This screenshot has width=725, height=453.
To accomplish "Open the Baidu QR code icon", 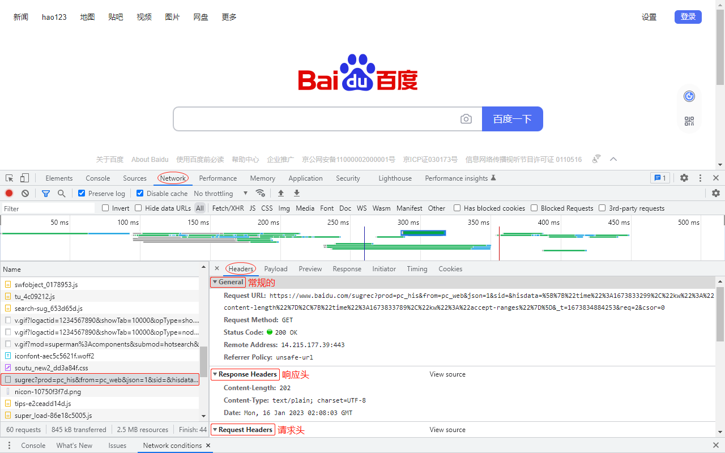I will [689, 121].
